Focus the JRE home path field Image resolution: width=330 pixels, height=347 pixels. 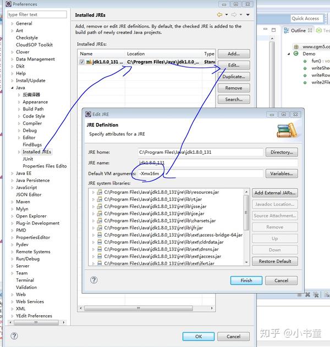tap(200, 152)
